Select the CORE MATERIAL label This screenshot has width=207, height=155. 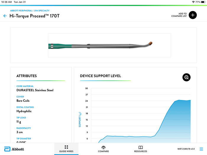[x=25, y=86]
